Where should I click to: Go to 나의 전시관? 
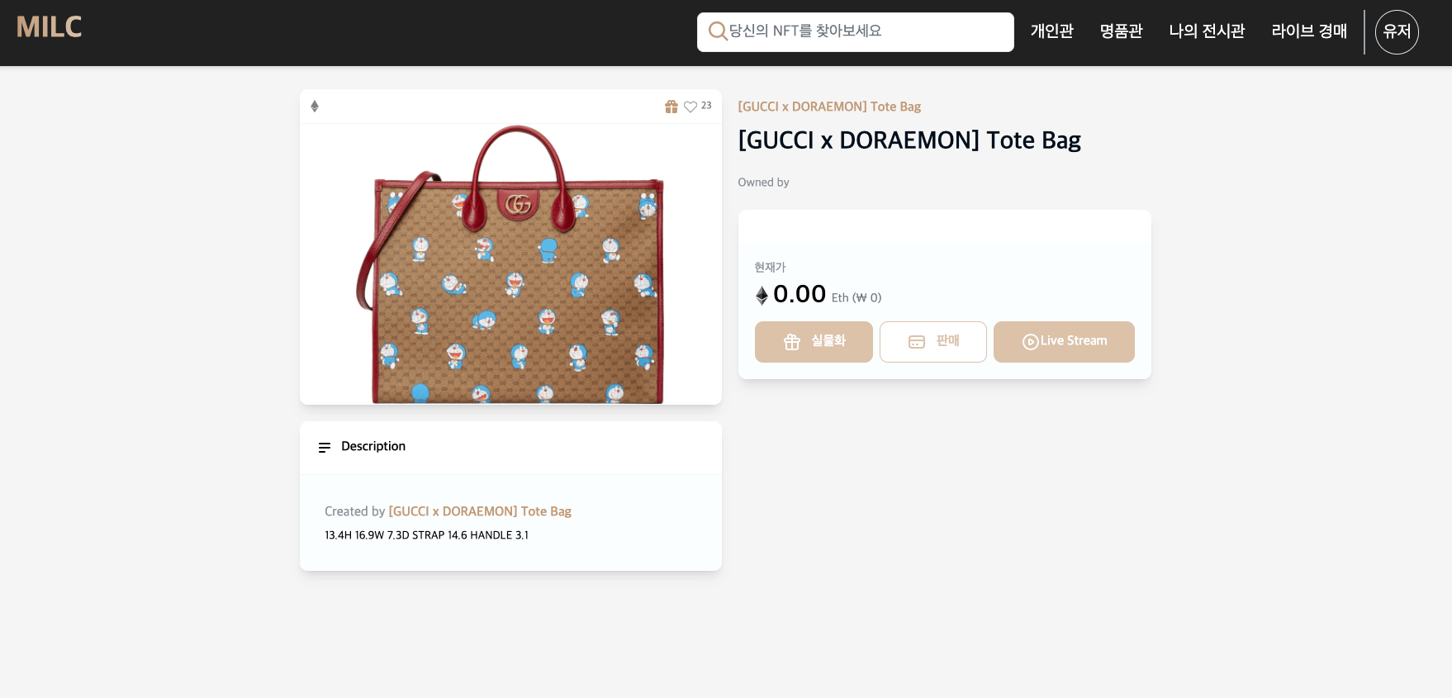[1207, 31]
